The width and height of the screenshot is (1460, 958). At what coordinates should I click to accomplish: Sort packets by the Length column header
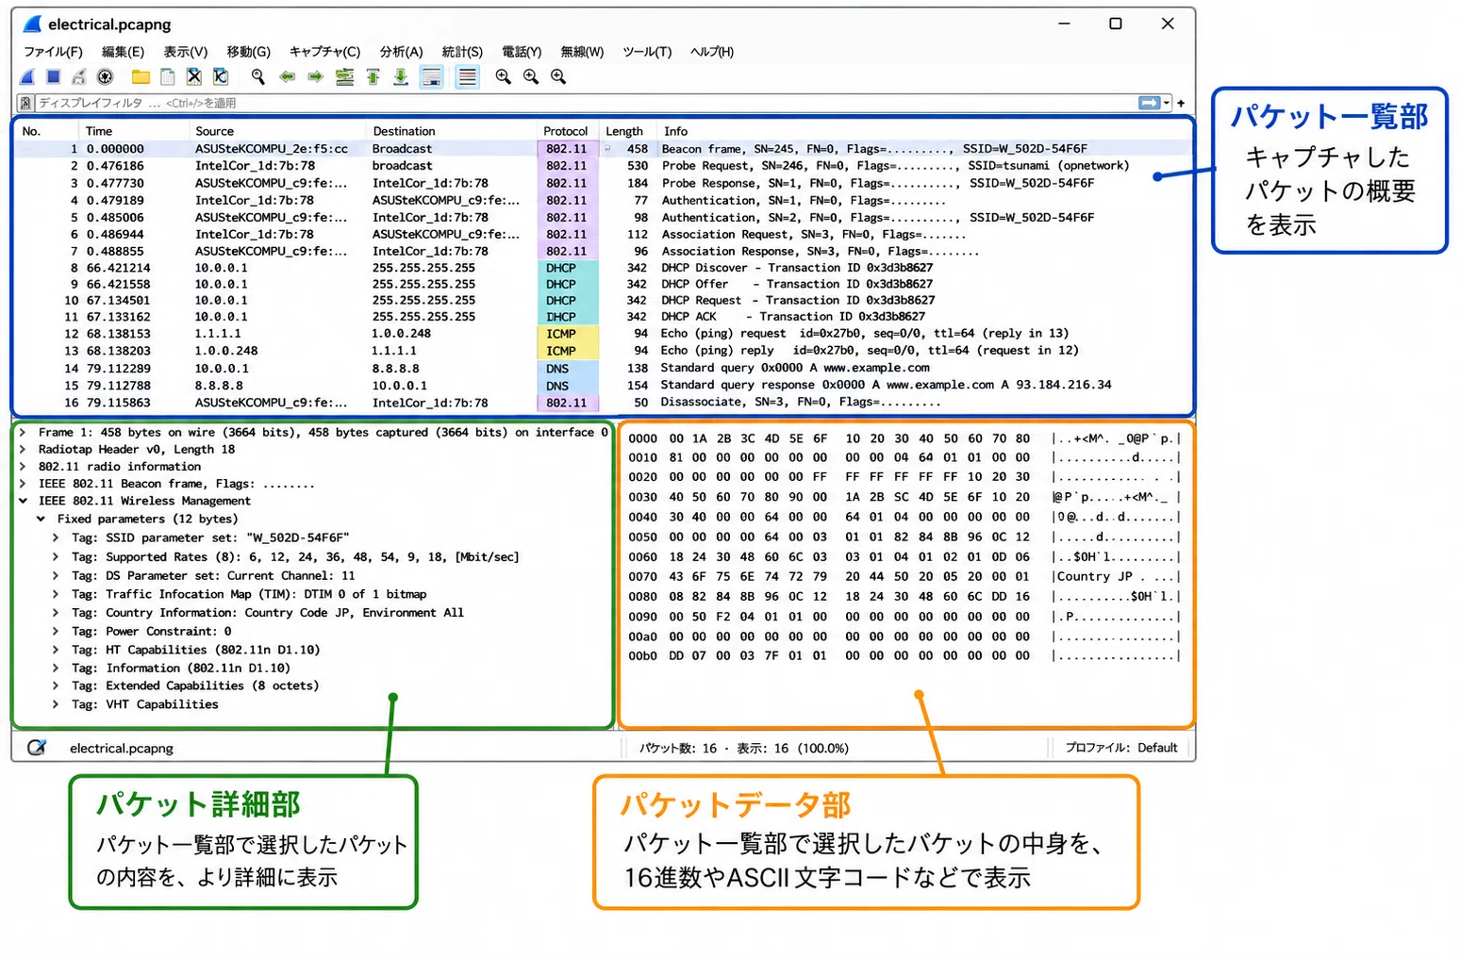[x=624, y=131]
